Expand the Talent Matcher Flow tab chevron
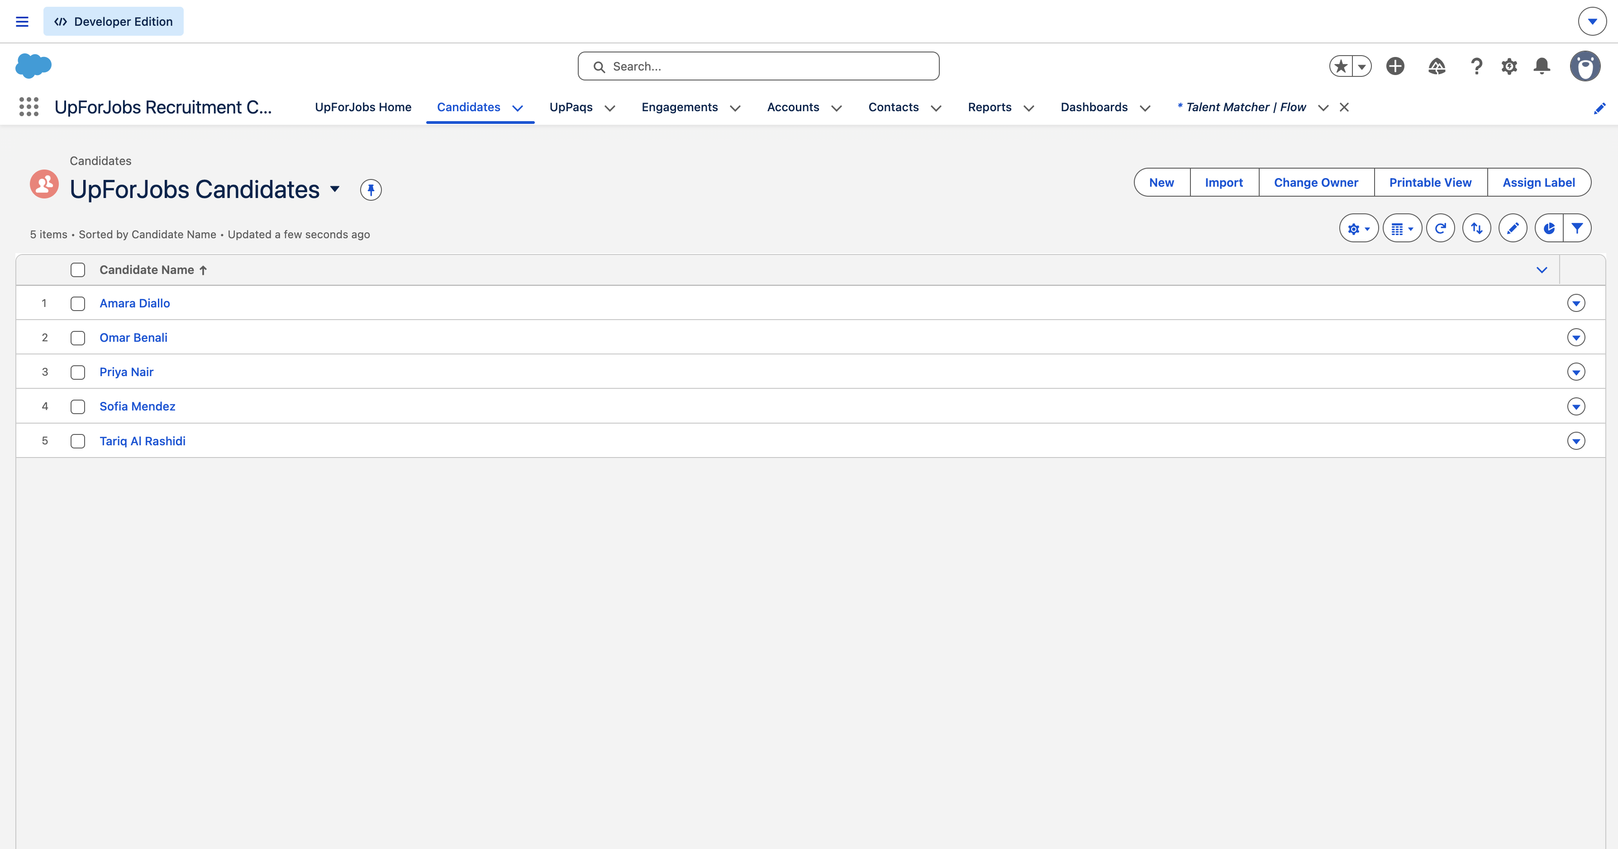This screenshot has height=849, width=1618. [x=1323, y=108]
